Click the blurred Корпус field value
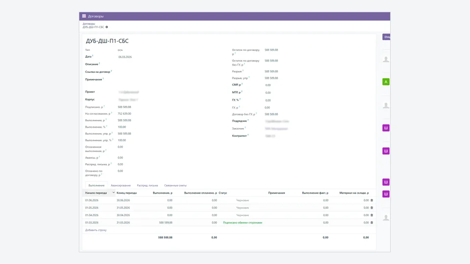The width and height of the screenshot is (470, 264). pyautogui.click(x=128, y=100)
